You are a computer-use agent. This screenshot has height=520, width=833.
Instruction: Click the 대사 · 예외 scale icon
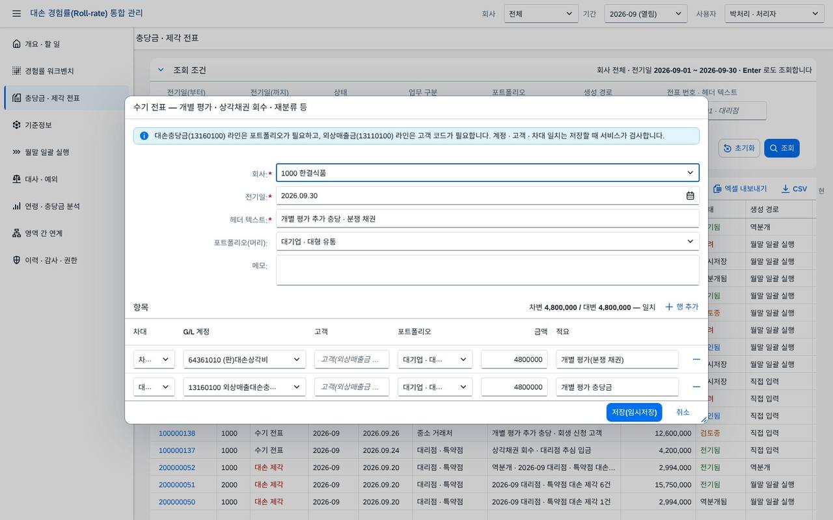(x=17, y=179)
